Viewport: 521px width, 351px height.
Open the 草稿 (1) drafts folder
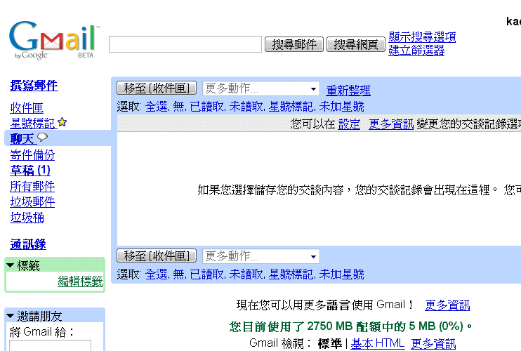tap(30, 171)
